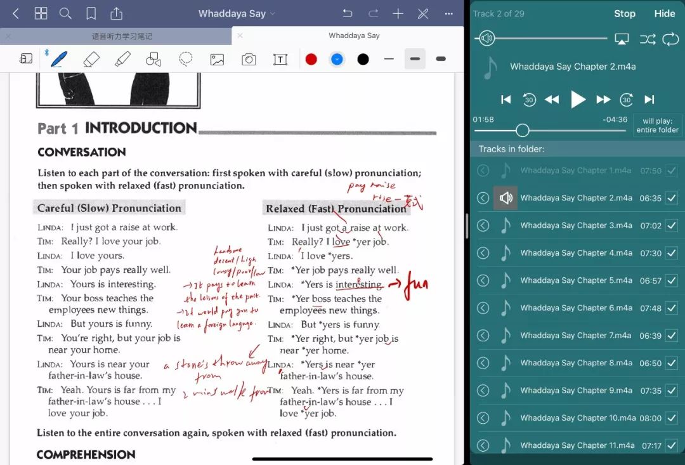This screenshot has width=685, height=465.
Task: Hide the audio player panel
Action: click(664, 13)
